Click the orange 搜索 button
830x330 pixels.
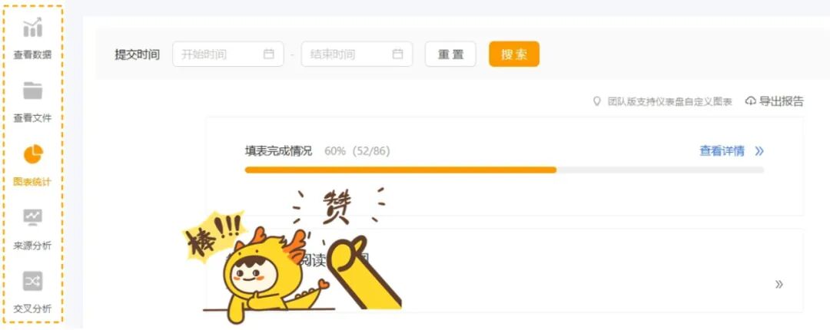[514, 54]
